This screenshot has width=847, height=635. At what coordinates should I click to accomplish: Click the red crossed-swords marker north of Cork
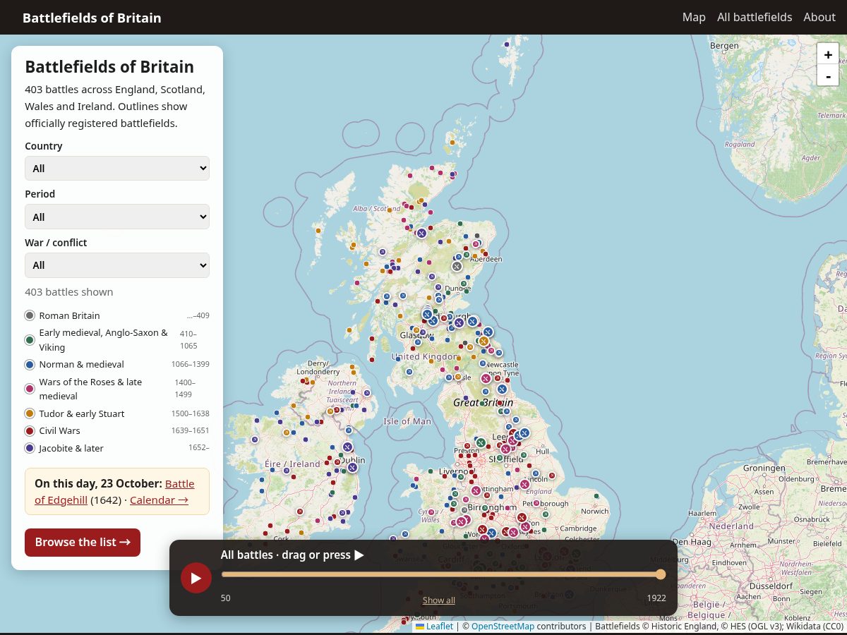(300, 511)
